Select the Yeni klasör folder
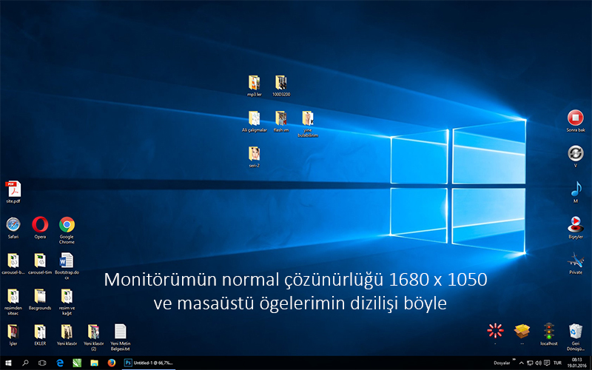592x370 pixels. [x=67, y=334]
